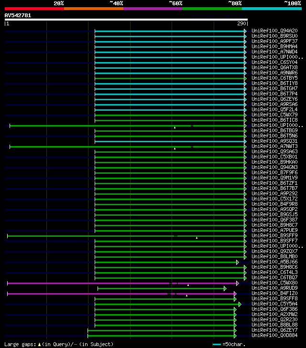Image resolution: width=306 pixels, height=348 pixels.
Task: Select the UniRef100_Q0D884 hit label
Action: click(x=274, y=335)
